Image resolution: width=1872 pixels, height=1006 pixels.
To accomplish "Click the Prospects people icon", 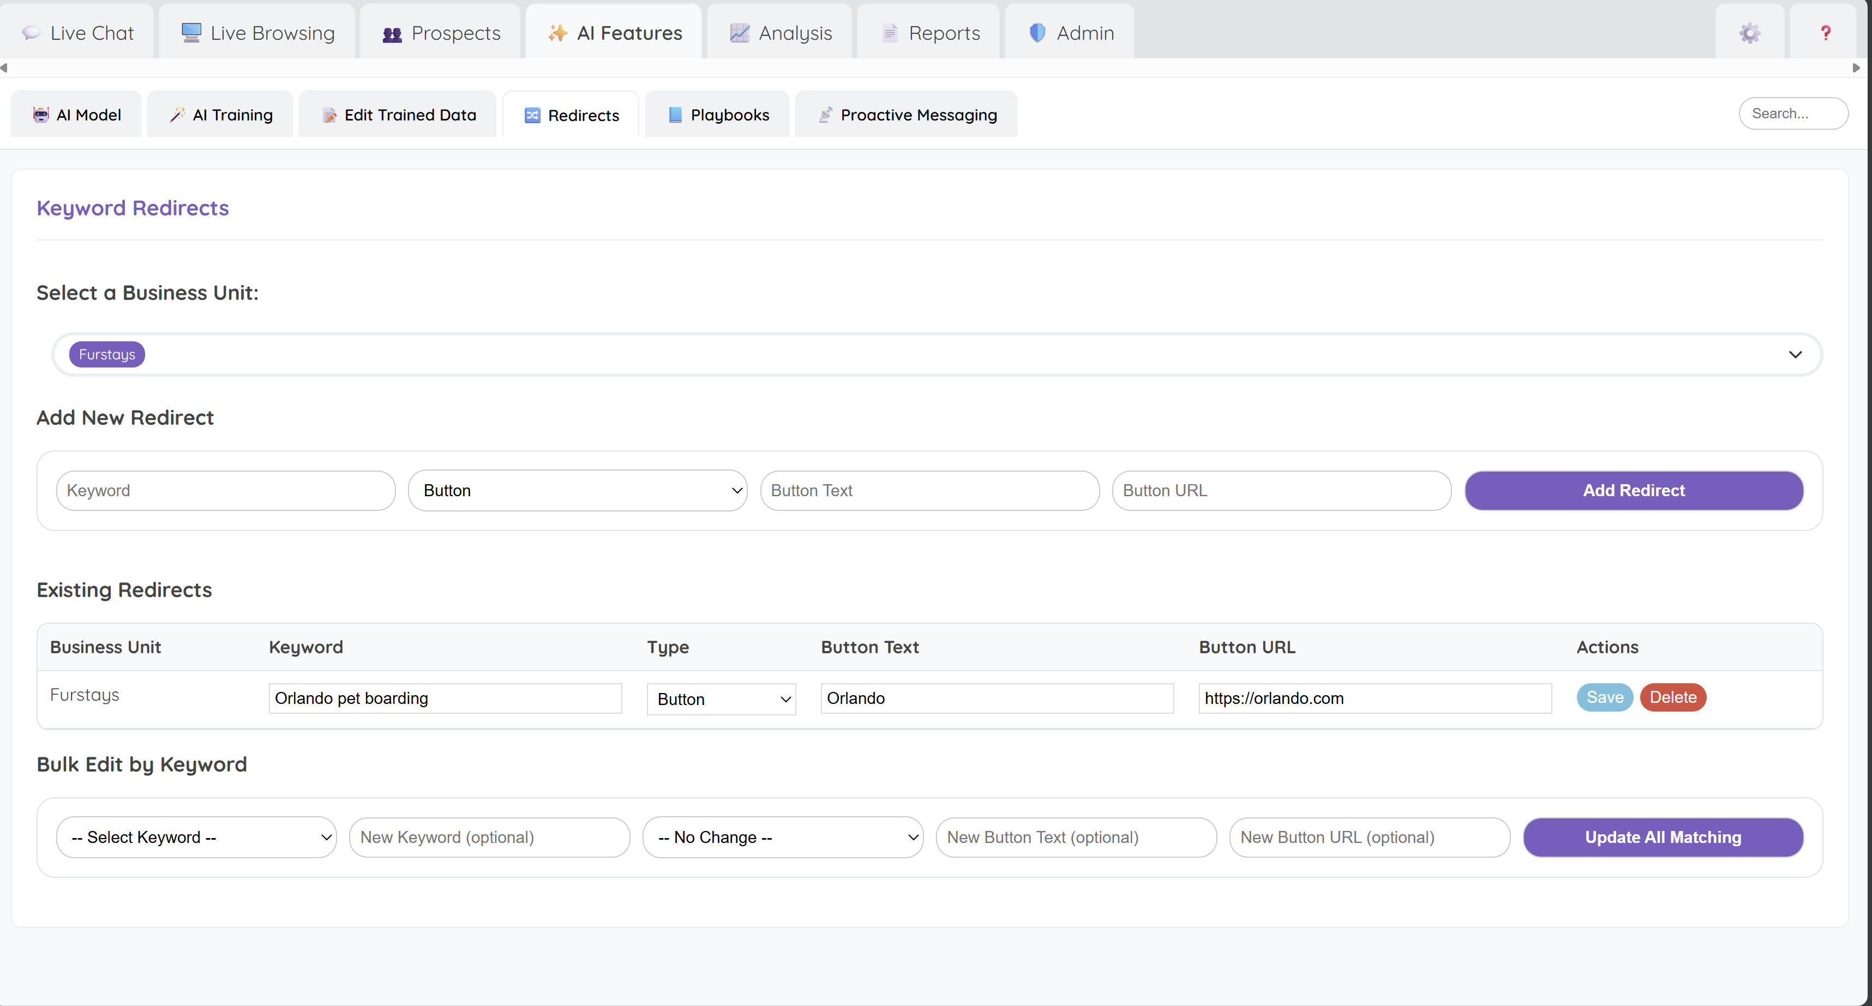I will pyautogui.click(x=392, y=33).
